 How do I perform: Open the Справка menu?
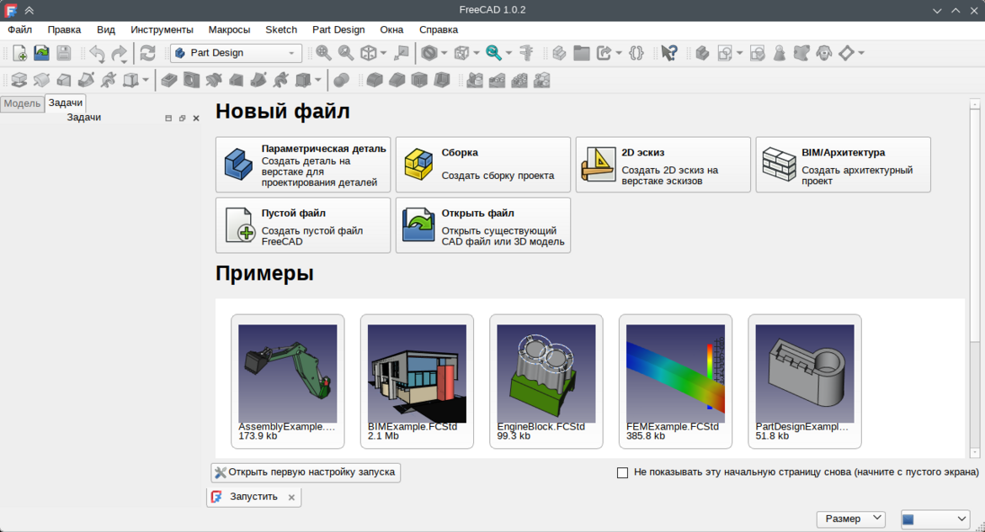439,29
